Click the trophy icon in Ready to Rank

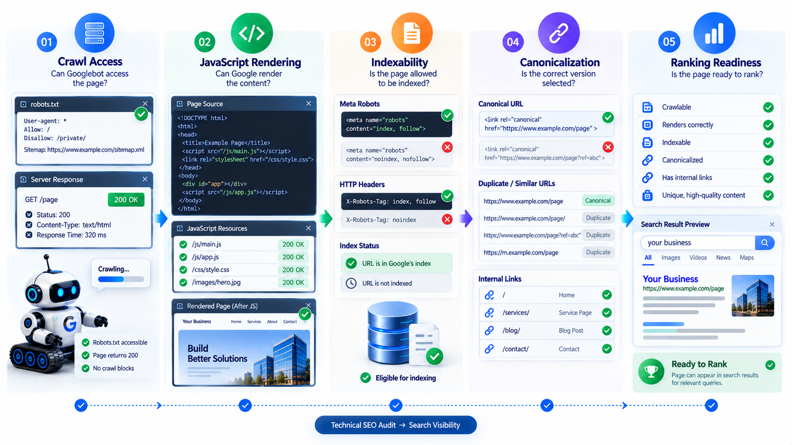point(651,371)
